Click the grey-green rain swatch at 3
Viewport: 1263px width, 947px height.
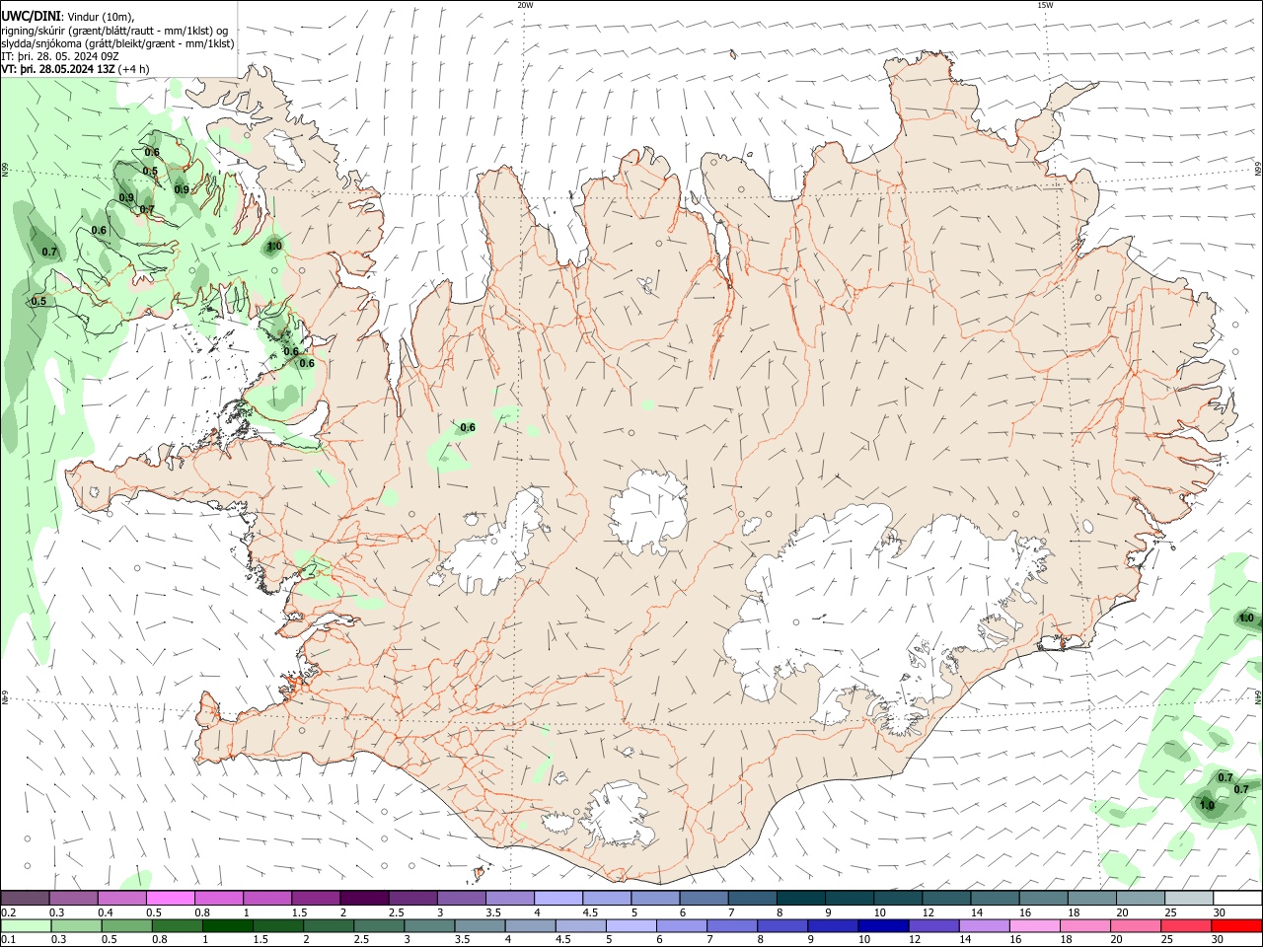(x=429, y=926)
